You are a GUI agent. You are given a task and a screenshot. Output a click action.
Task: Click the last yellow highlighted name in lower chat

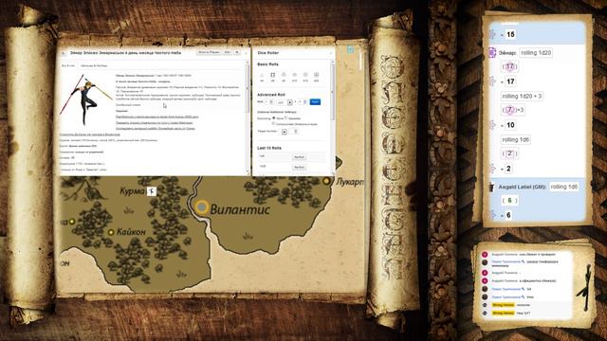[x=503, y=313]
